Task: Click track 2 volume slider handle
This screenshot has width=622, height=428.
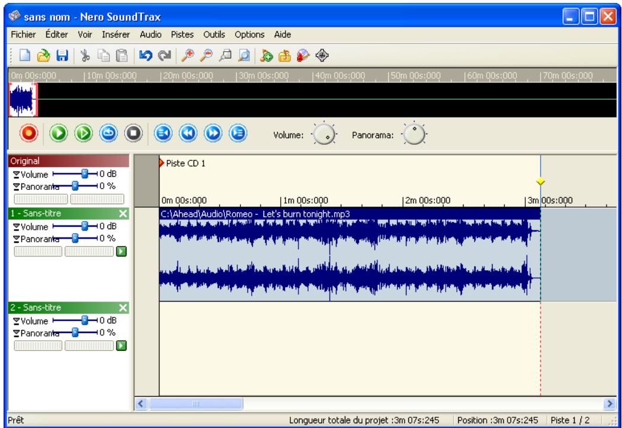Action: [x=84, y=320]
